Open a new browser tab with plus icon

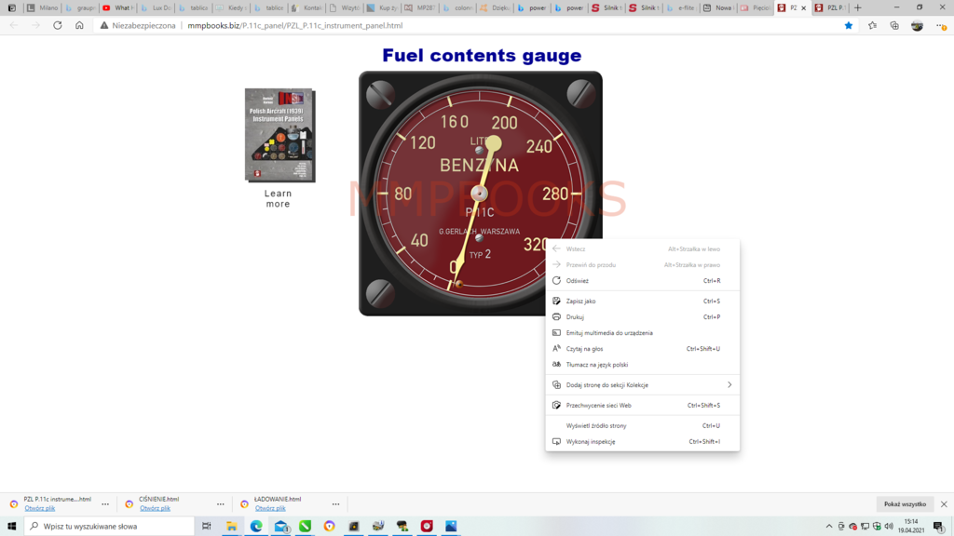coord(858,7)
